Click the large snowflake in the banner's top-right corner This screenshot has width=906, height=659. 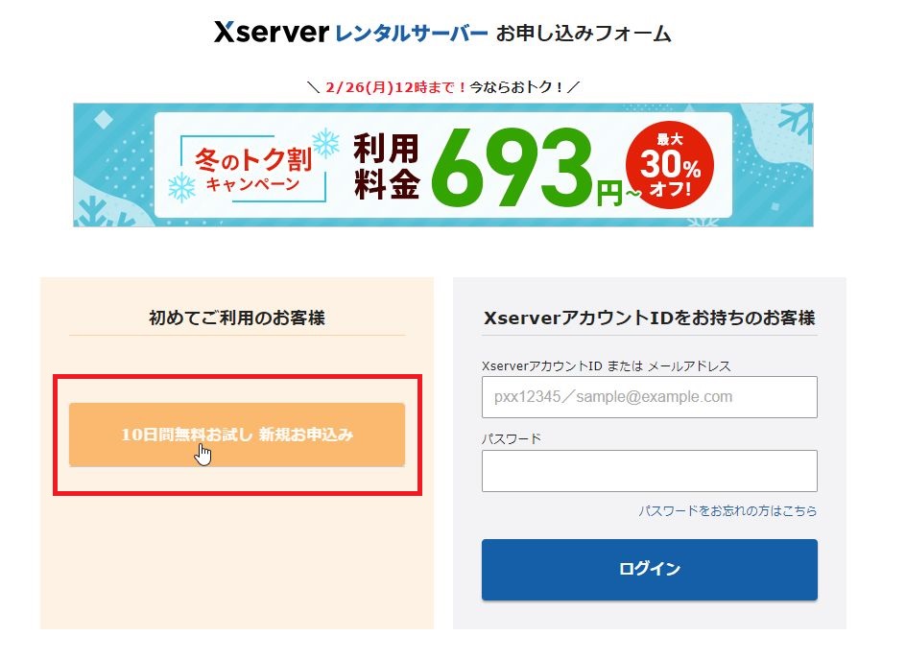[x=796, y=123]
